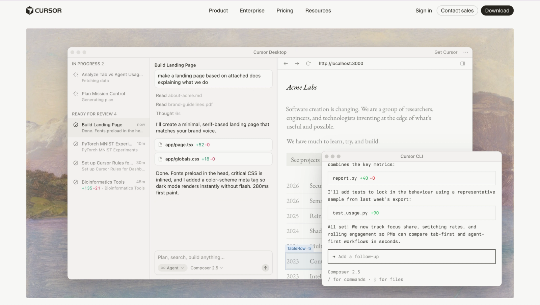The height and width of the screenshot is (305, 540).
Task: Click checkmark icon for PyTorch MNIST Experiments
Action: (x=76, y=144)
